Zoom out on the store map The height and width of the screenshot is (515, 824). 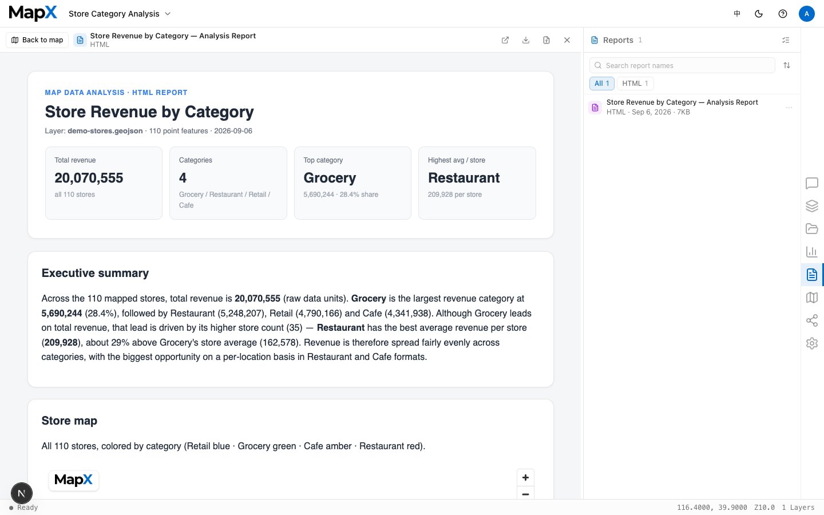point(525,493)
